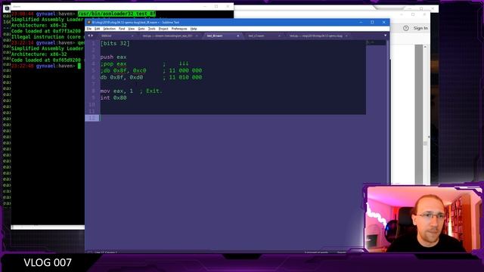Switch to the first editor tab
The height and width of the screenshot is (272, 484).
[x=116, y=36]
